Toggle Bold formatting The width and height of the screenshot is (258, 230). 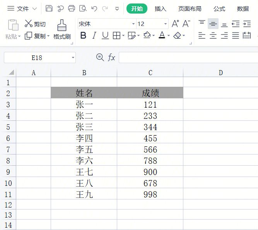(x=83, y=35)
